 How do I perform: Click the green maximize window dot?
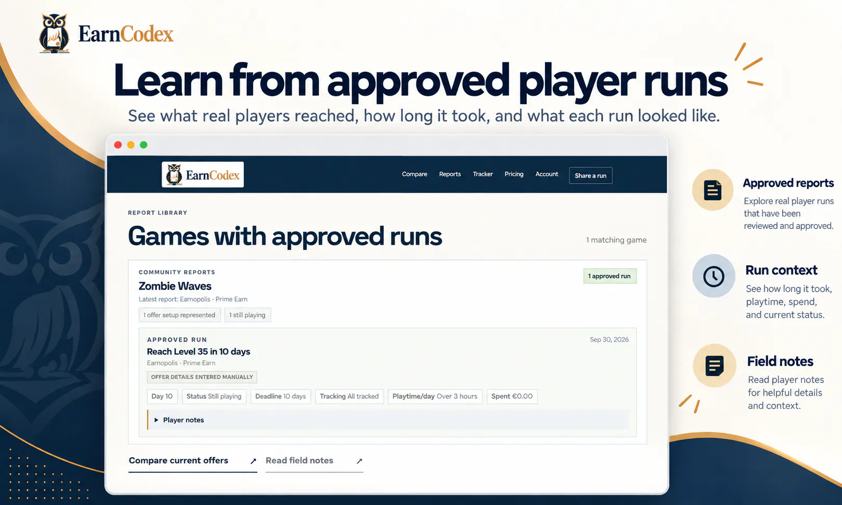coord(144,145)
